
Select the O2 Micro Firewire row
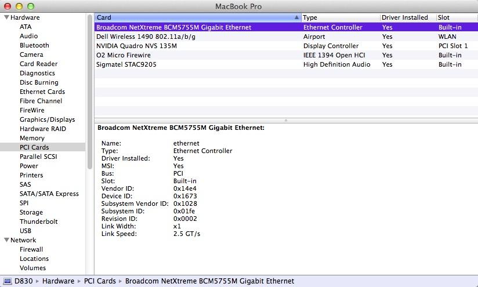click(286, 55)
